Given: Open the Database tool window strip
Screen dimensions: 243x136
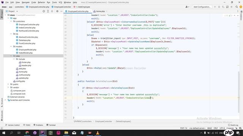Looking at the screenshot, I should [241, 15].
